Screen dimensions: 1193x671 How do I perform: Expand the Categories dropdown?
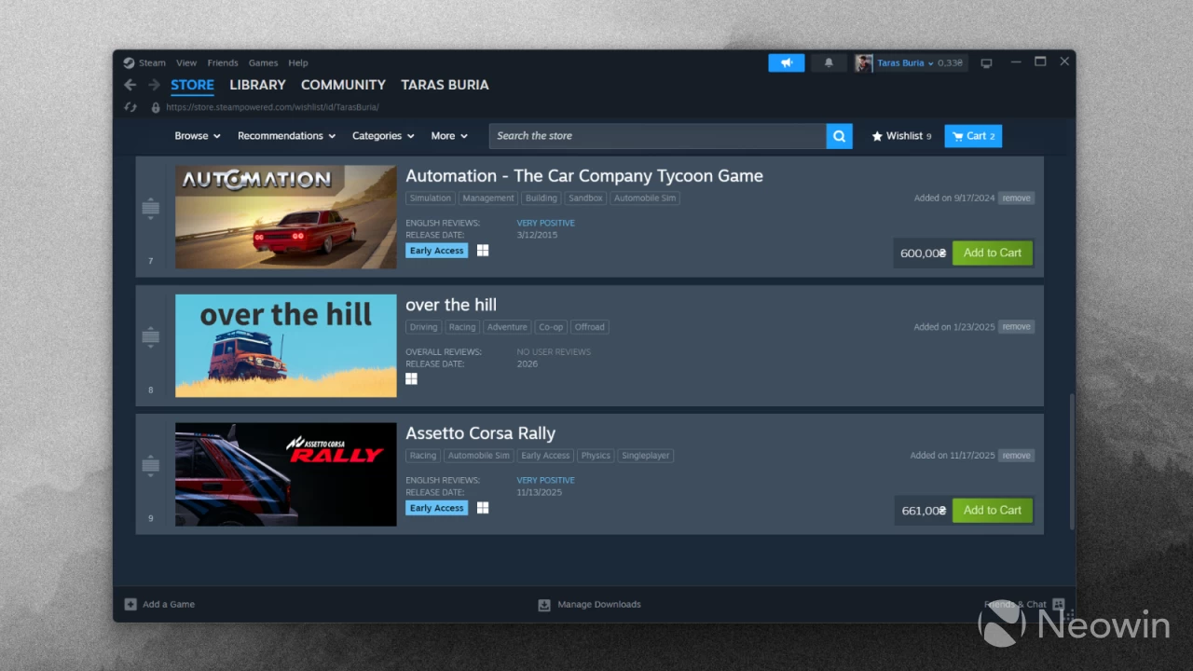383,136
